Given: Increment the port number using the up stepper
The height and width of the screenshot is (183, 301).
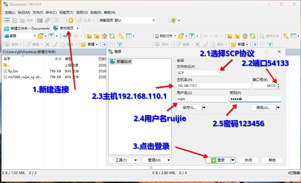Looking at the screenshot, I should tap(278, 85).
